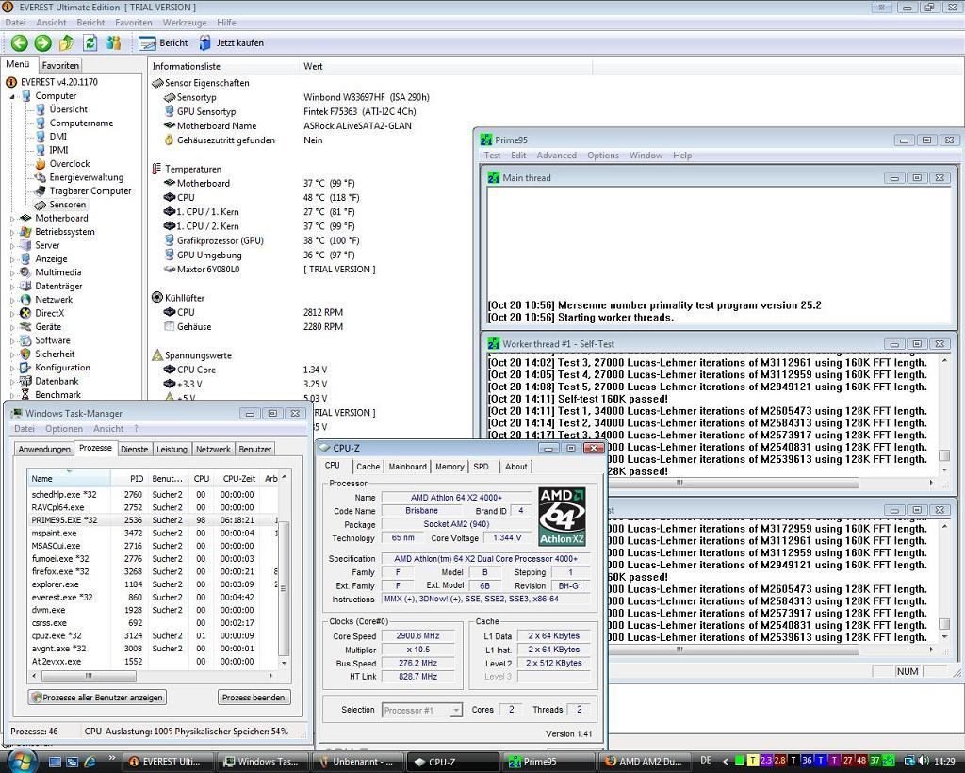Click the Anzeige monitor icon in tree
Viewport: 965px width, 773px height.
25,258
